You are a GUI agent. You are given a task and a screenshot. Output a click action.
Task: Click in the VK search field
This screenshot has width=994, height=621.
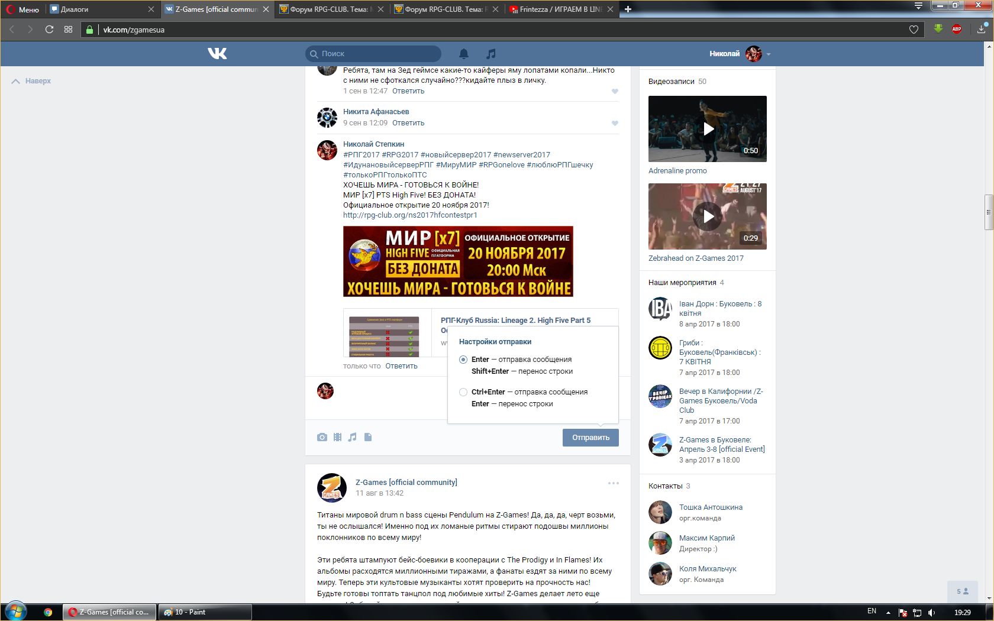pyautogui.click(x=373, y=54)
